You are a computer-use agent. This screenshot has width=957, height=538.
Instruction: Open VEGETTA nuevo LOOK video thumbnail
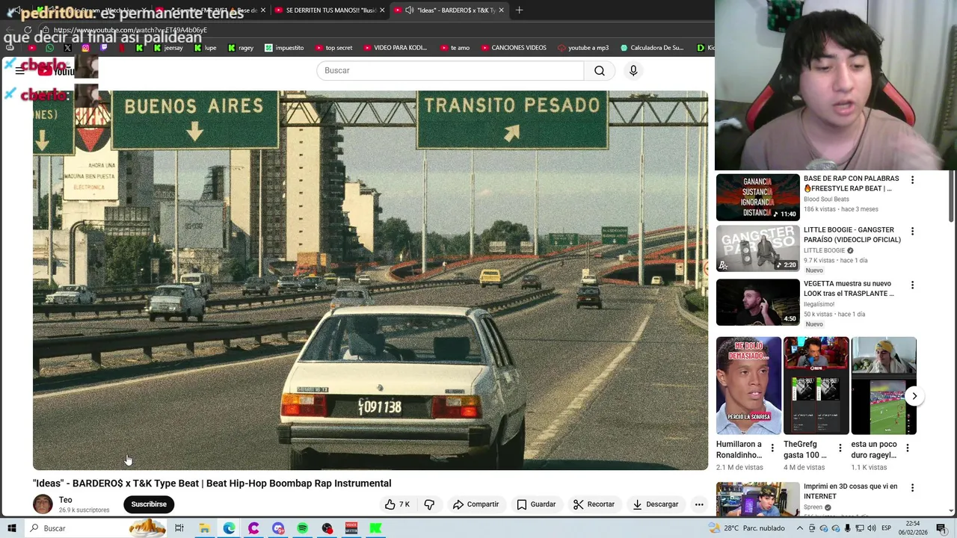(x=758, y=303)
